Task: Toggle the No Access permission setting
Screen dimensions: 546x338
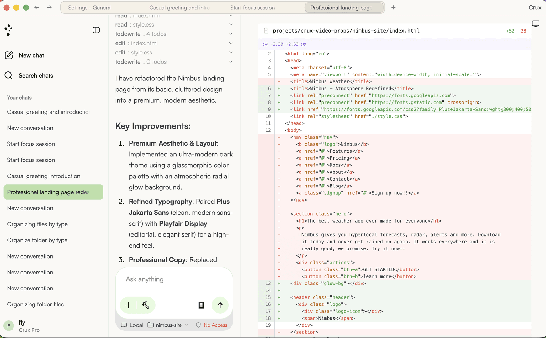Action: pyautogui.click(x=211, y=325)
